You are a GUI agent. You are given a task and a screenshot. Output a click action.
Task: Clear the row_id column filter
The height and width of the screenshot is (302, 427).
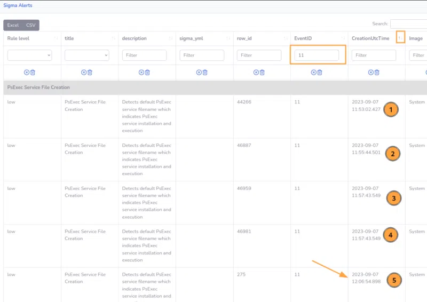[256, 73]
